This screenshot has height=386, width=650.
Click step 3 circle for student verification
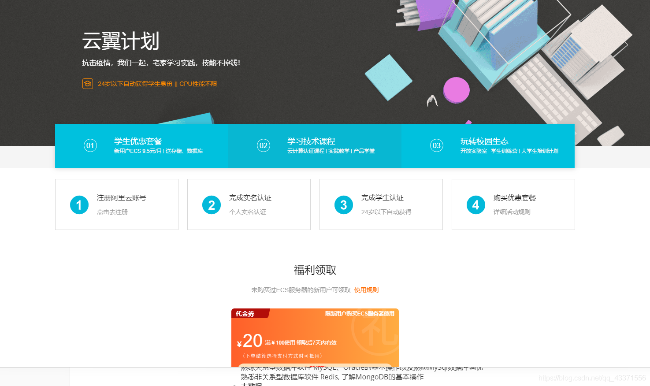click(x=344, y=205)
